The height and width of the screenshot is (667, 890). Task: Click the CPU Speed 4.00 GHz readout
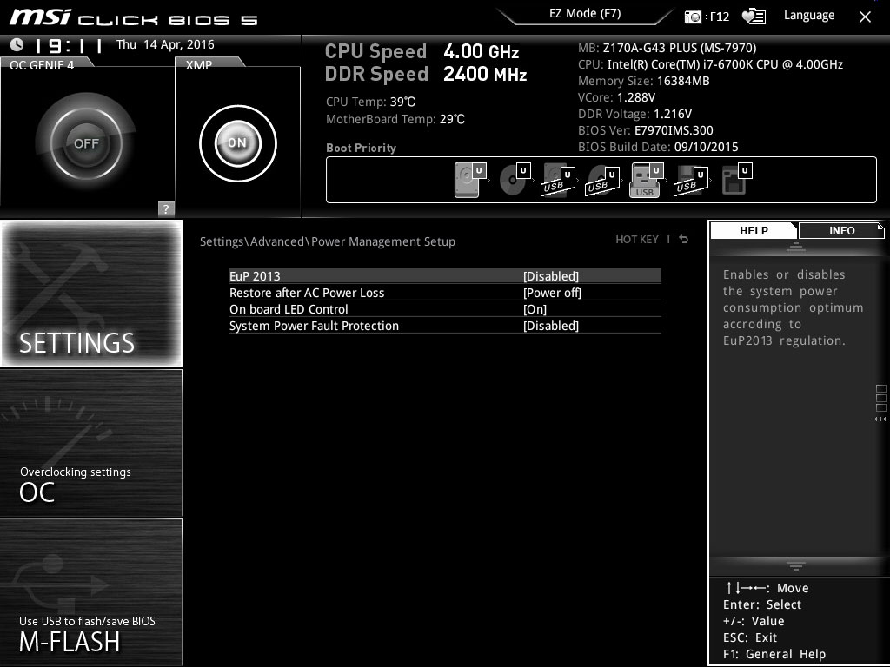[422, 51]
